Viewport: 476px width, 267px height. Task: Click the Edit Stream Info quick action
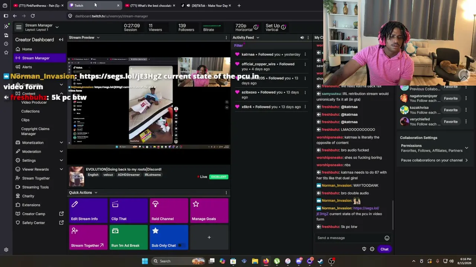88,211
